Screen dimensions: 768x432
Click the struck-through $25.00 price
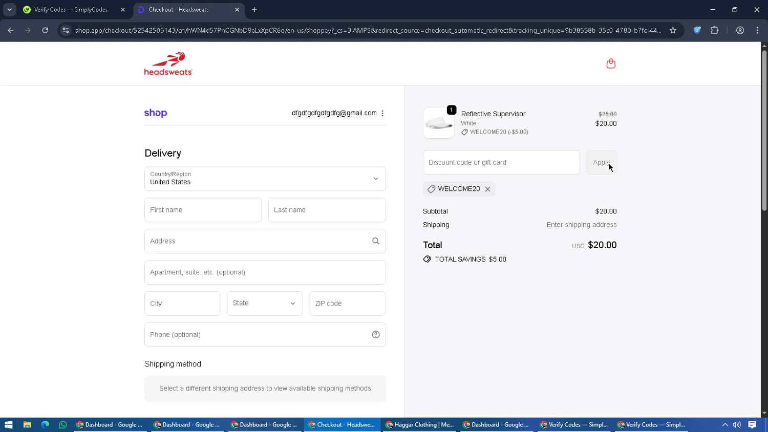607,114
